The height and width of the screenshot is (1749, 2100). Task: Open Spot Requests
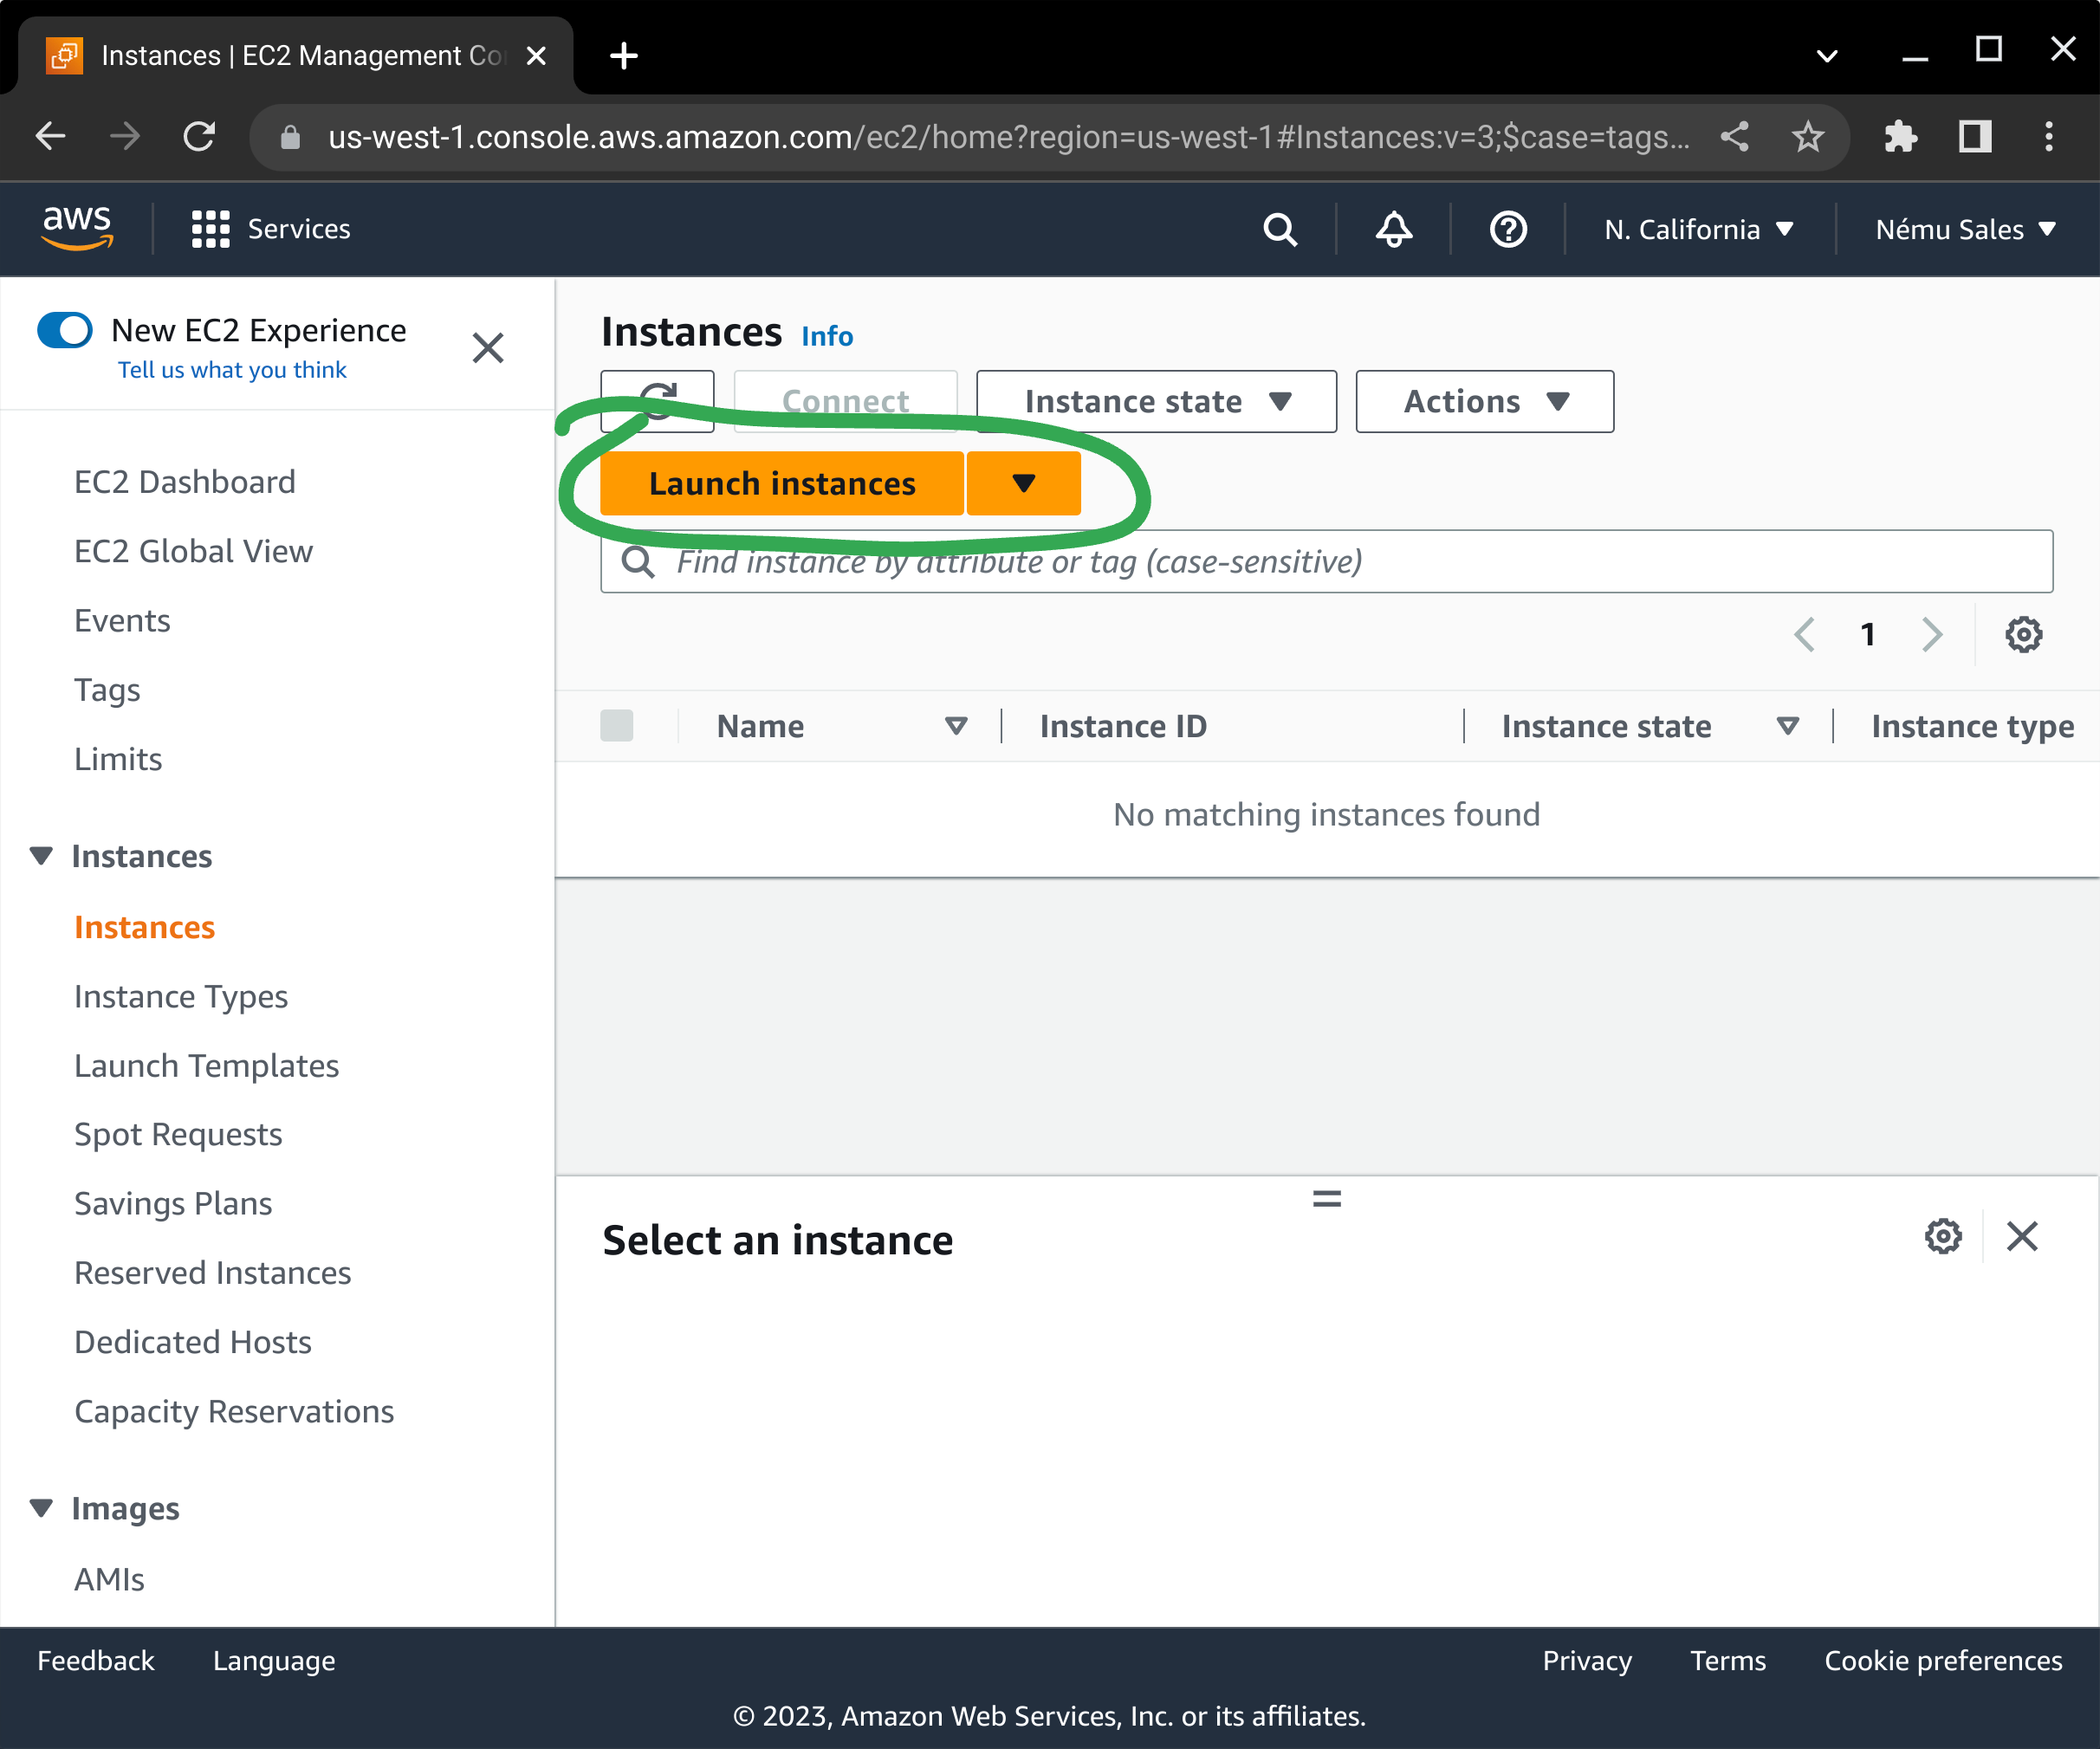point(178,1135)
